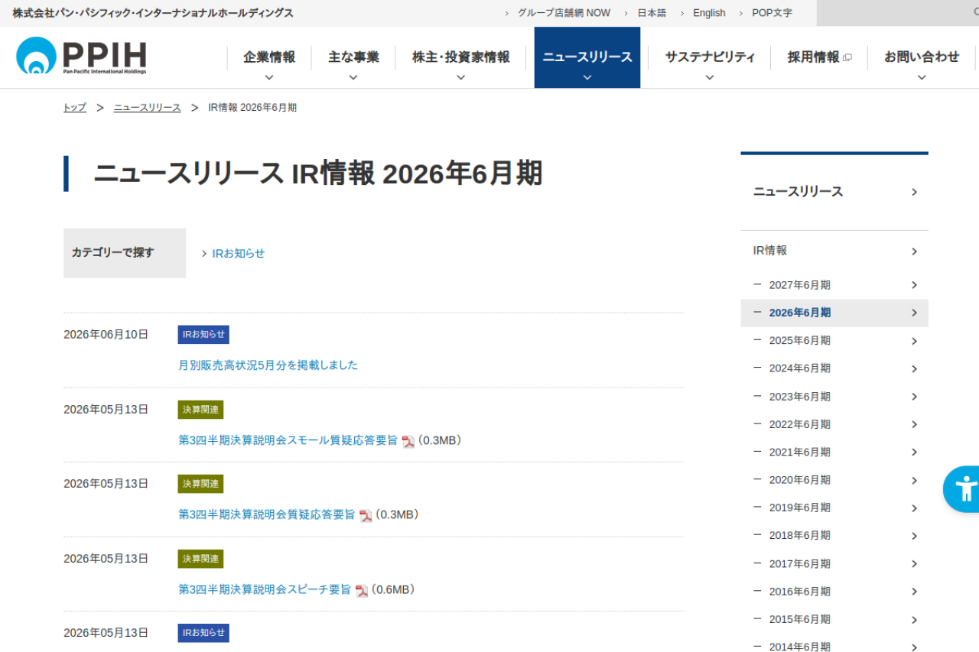
Task: Select 2019年6月期 in sidebar
Action: (x=834, y=508)
